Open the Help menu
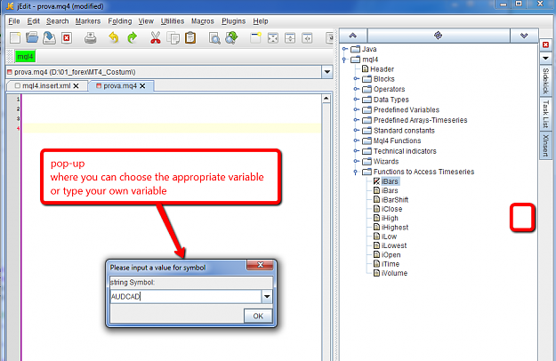Screen dimensions: 556x361 pos(261,21)
